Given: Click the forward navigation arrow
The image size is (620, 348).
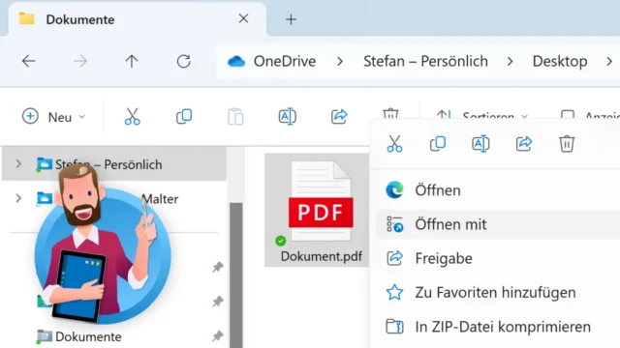Looking at the screenshot, I should coord(80,61).
